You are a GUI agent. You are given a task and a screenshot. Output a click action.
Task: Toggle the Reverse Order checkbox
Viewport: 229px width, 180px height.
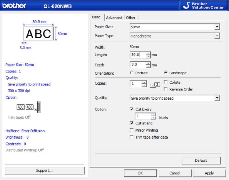pyautogui.click(x=166, y=89)
